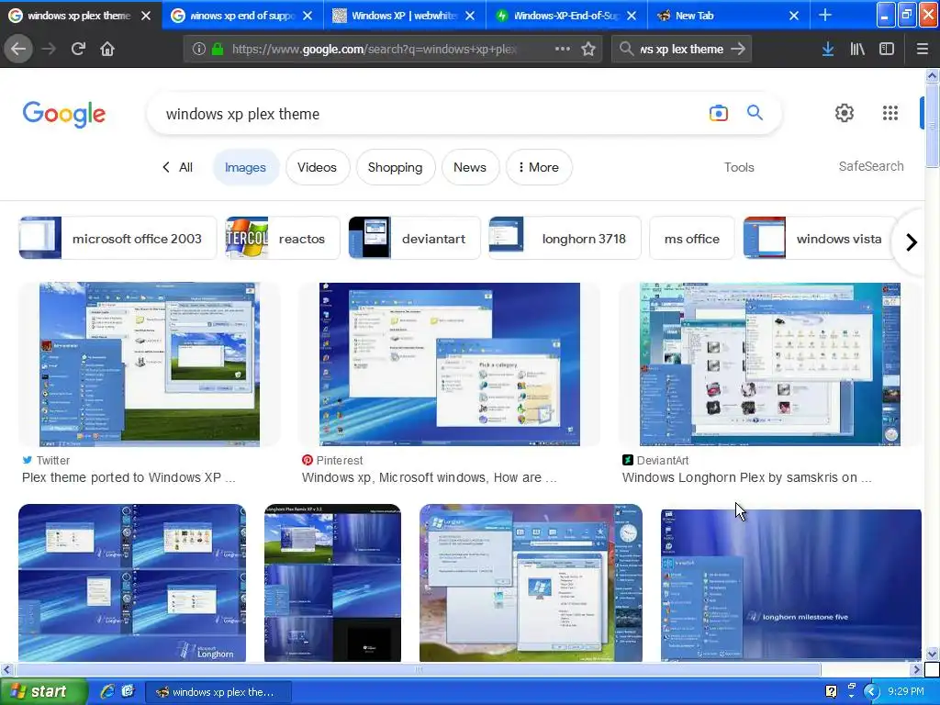Viewport: 940px width, 705px height.
Task: Open the DeviantArt Longhorn Plex image result
Action: pyautogui.click(x=770, y=364)
